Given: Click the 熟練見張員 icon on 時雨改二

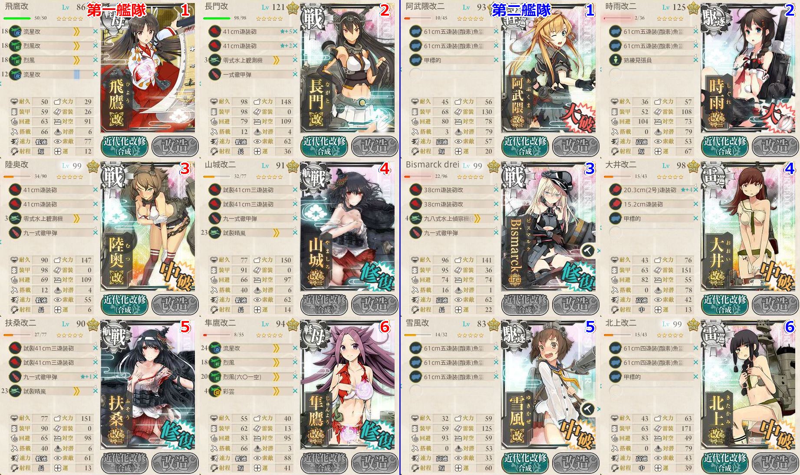Looking at the screenshot, I should (616, 60).
